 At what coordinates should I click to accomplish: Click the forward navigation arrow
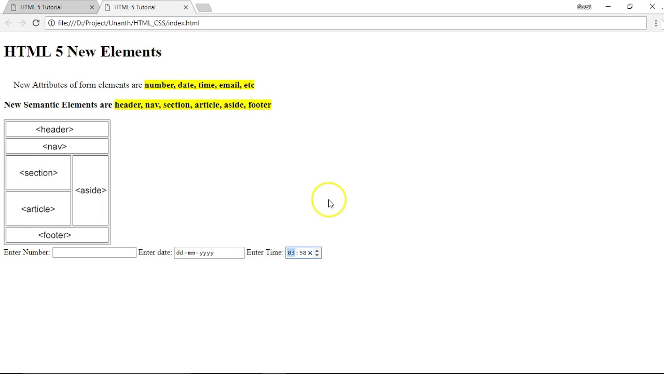[22, 23]
